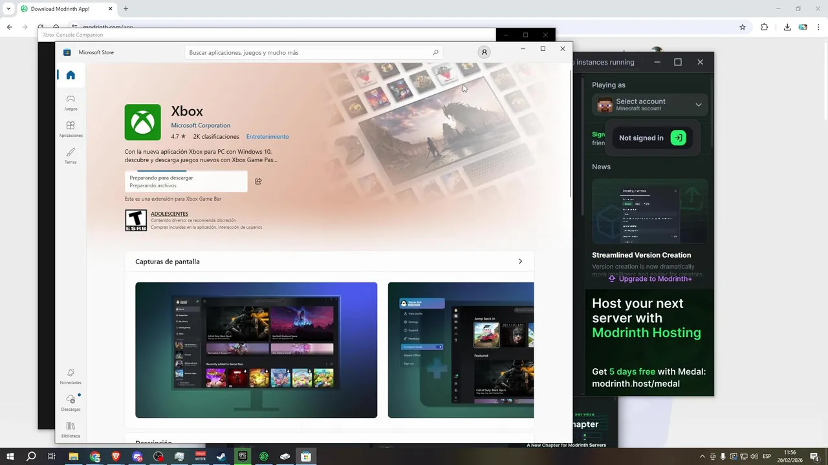This screenshot has width=828, height=465.
Task: Show hidden system tray icons
Action: click(703, 457)
